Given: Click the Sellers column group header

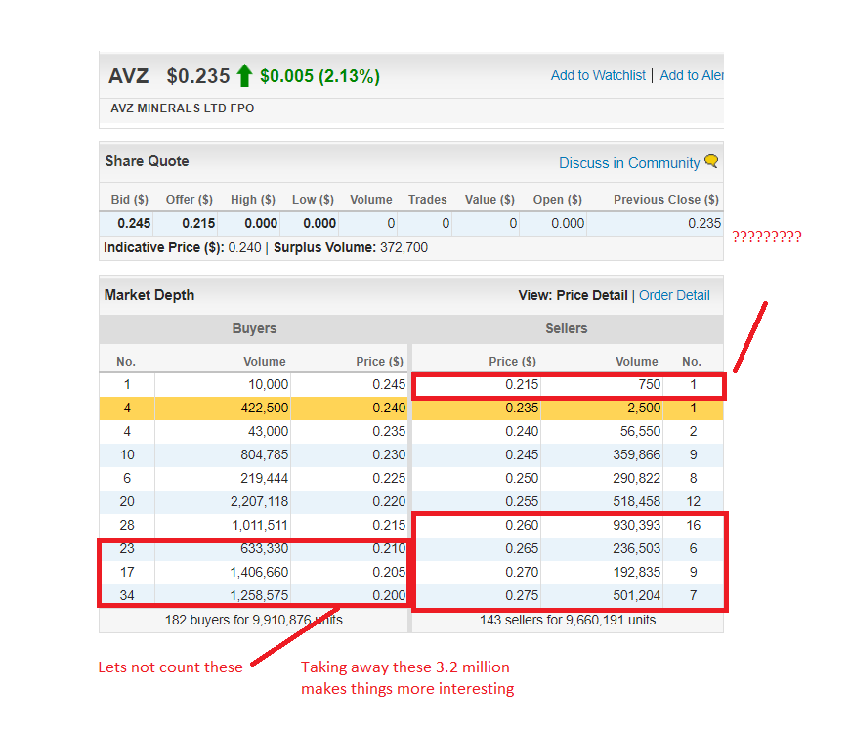Looking at the screenshot, I should [566, 328].
